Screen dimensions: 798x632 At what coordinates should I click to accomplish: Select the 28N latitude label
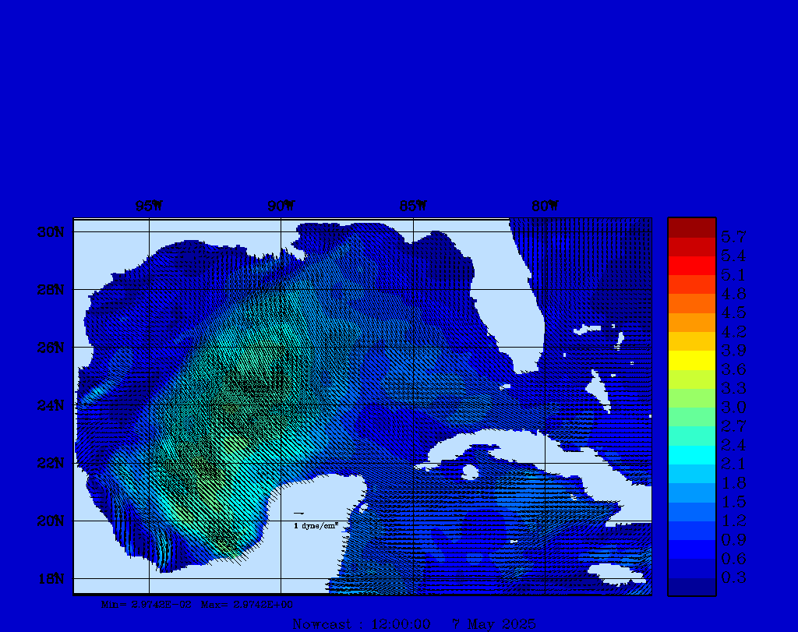pos(51,290)
